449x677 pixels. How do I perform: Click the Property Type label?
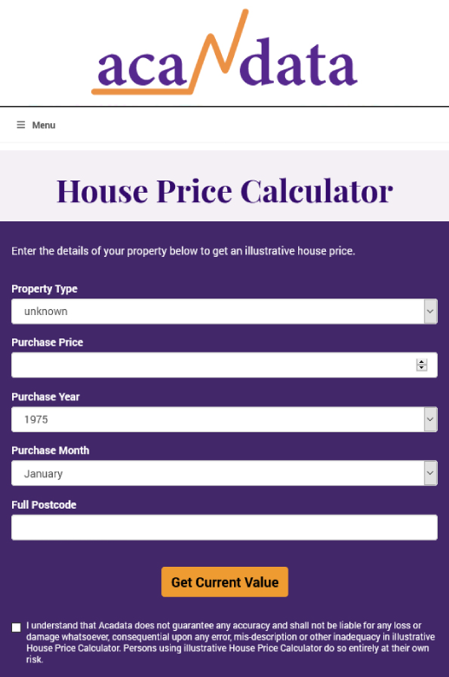(44, 289)
